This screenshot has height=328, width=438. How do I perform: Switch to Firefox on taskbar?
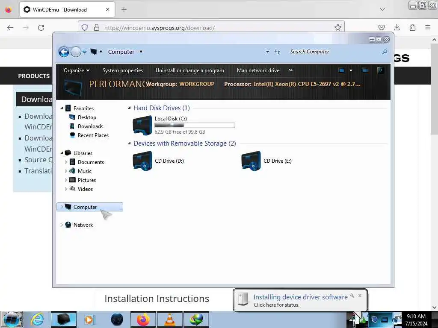click(x=143, y=319)
